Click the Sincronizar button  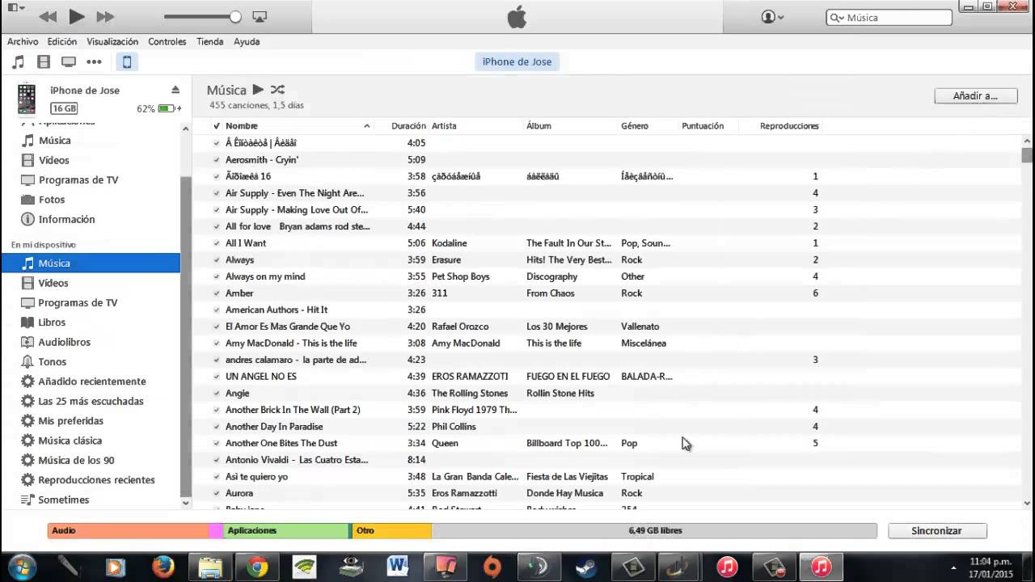(x=937, y=531)
